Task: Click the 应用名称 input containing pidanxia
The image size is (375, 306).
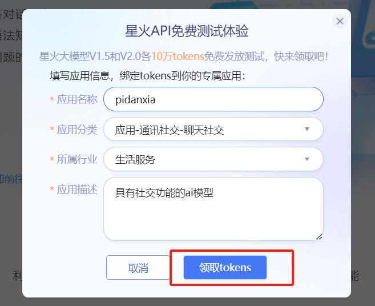Action: coord(213,99)
